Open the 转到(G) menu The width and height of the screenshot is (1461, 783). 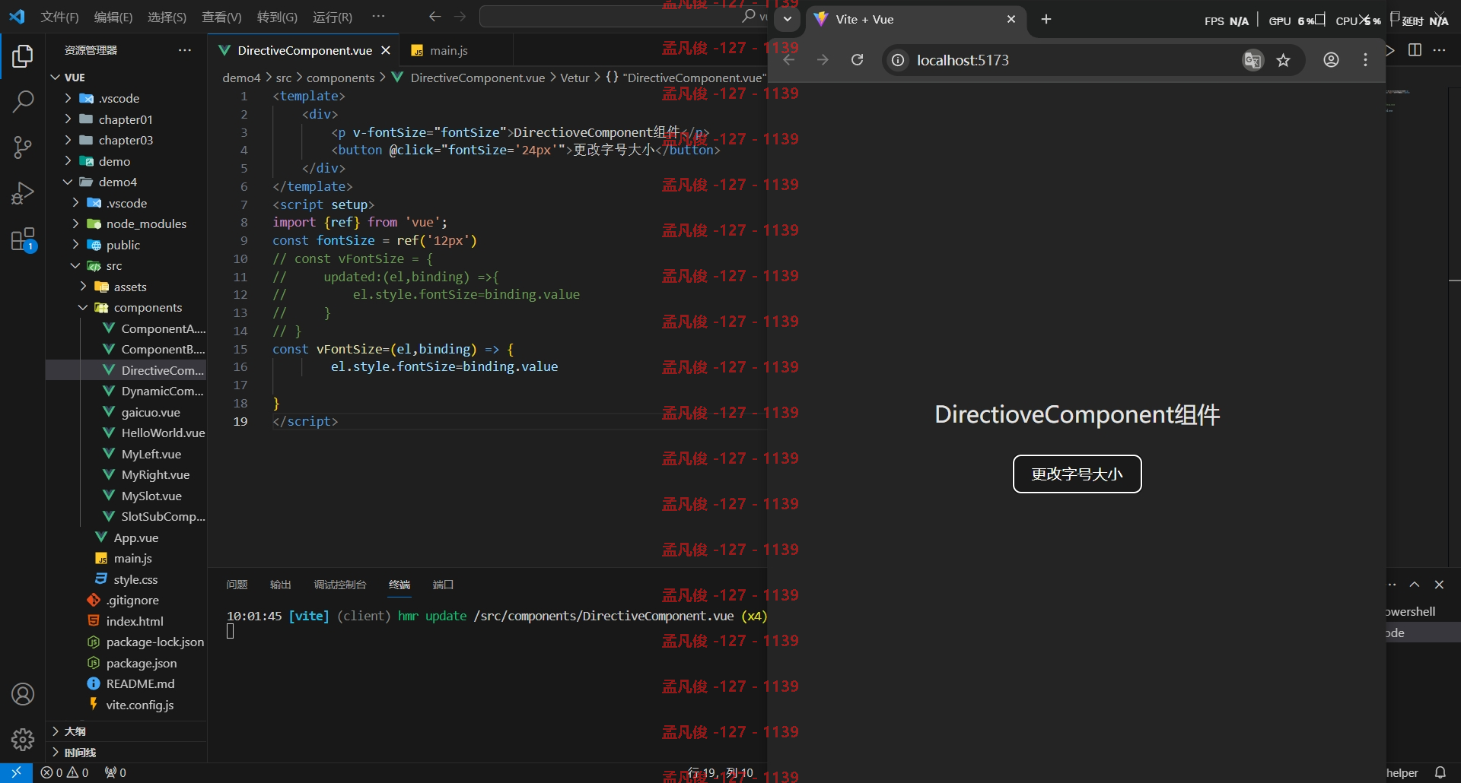[277, 17]
